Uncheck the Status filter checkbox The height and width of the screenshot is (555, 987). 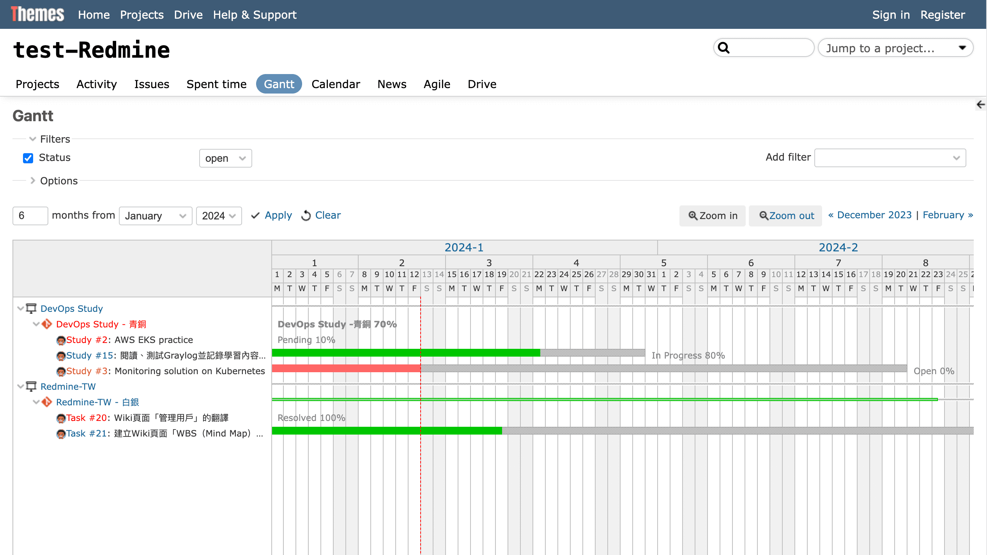(28, 158)
